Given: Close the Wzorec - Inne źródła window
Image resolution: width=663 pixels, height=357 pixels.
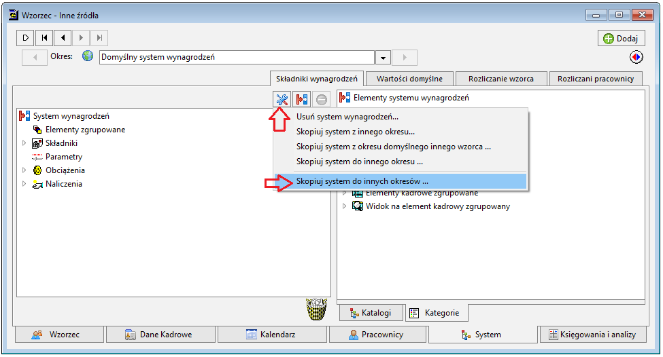Looking at the screenshot, I should (643, 15).
